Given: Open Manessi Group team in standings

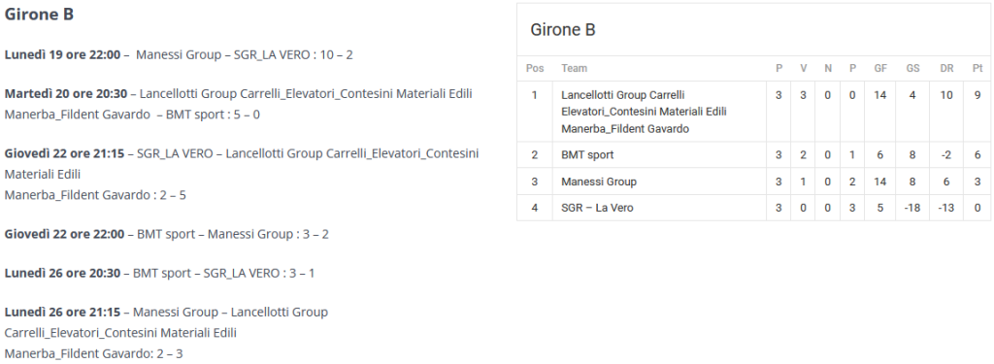Looking at the screenshot, I should (598, 182).
